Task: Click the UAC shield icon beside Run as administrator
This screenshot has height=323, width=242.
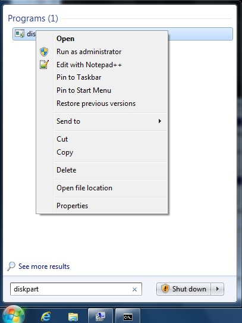Action: point(44,52)
